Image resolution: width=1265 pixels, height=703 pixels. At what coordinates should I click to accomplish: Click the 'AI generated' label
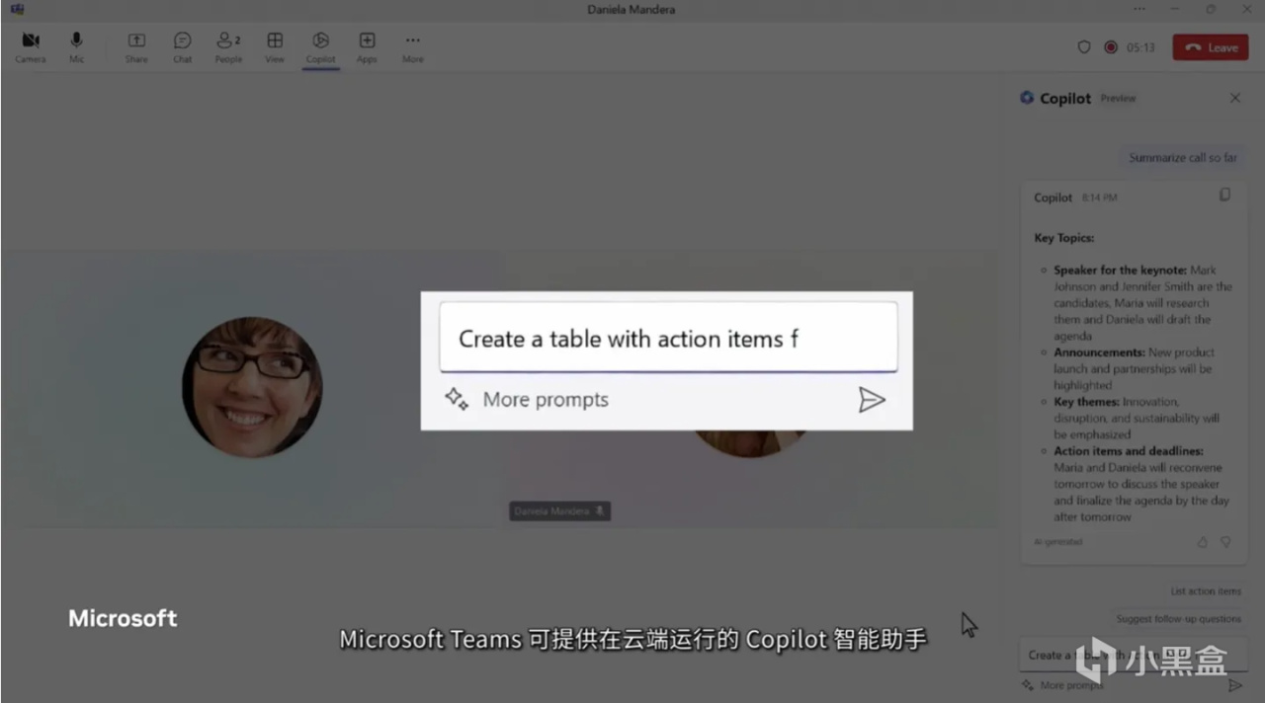click(x=1057, y=542)
